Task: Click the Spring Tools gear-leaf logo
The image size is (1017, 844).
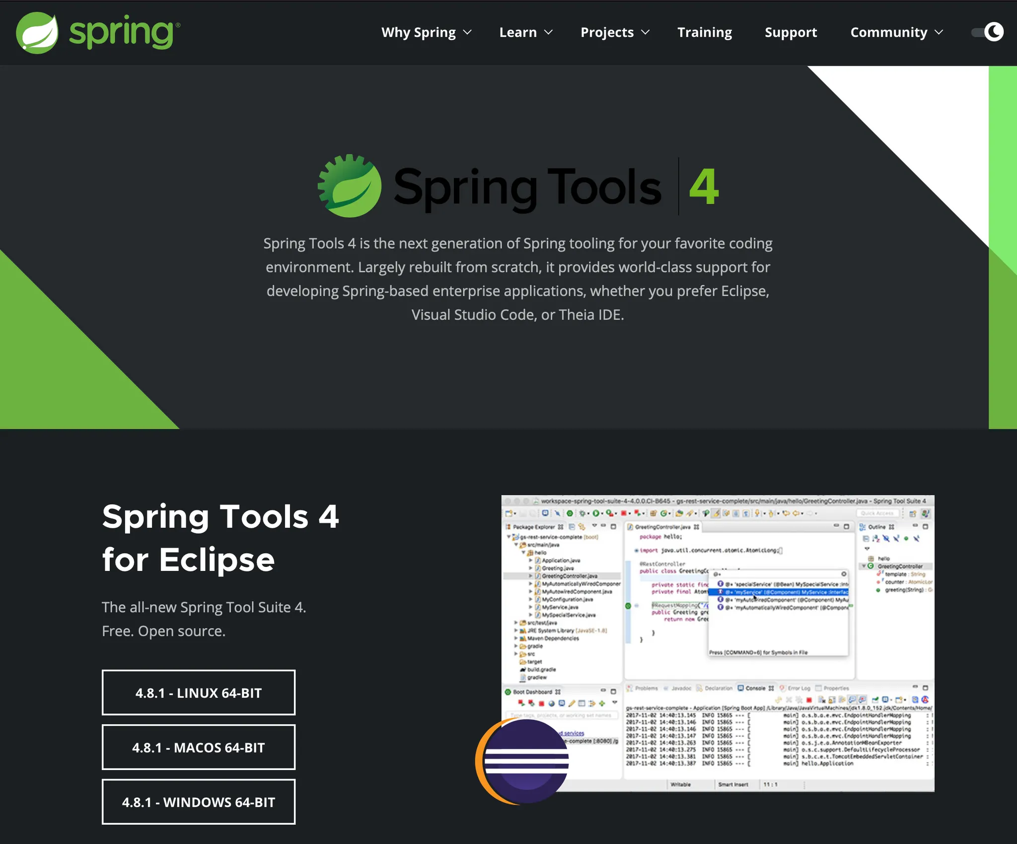Action: [350, 186]
